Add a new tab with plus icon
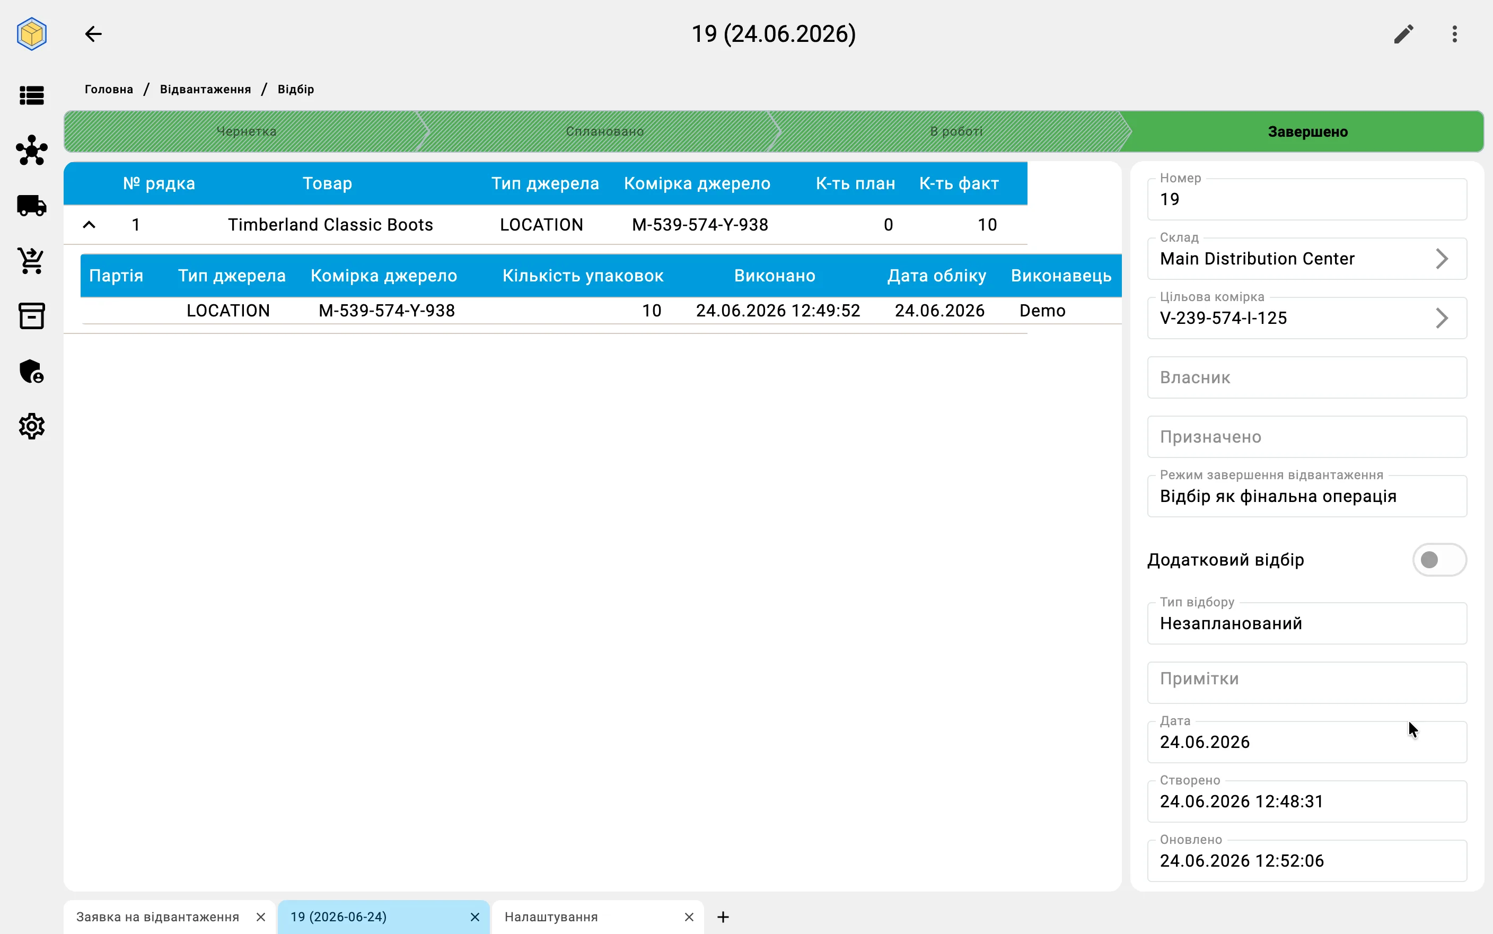The image size is (1493, 934). coord(723,917)
